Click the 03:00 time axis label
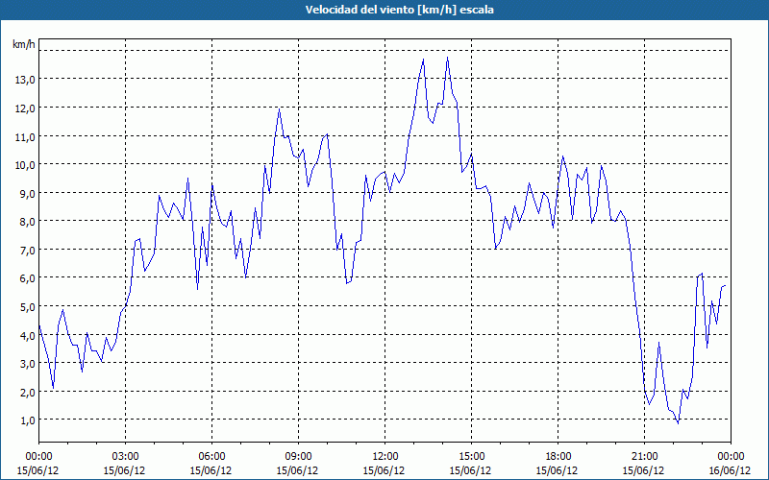This screenshot has height=480, width=769. [126, 457]
